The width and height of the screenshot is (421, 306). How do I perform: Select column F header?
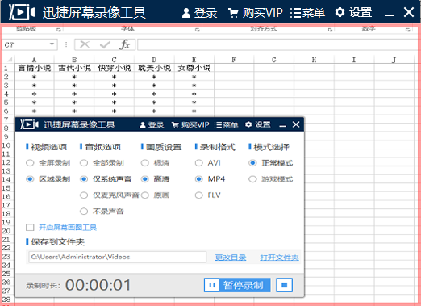point(234,60)
